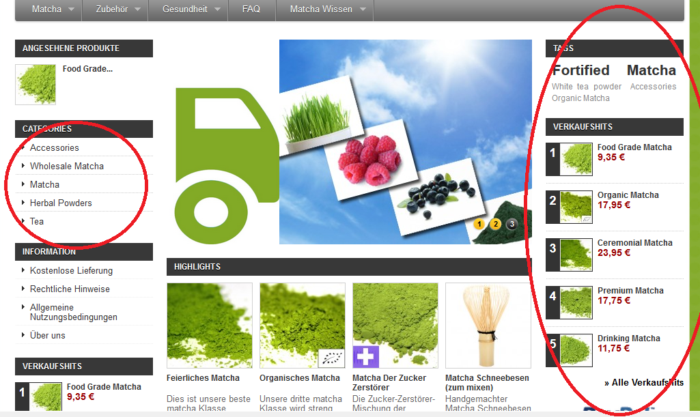This screenshot has height=417, width=700.
Task: Click the rank 4 Premium Matcha thumbnail
Action: click(x=576, y=302)
